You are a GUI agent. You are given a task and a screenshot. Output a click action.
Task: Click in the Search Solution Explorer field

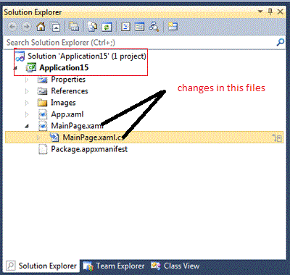145,43
